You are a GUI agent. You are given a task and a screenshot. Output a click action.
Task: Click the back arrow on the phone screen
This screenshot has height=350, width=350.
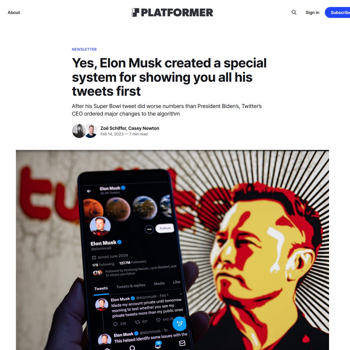pyautogui.click(x=89, y=191)
